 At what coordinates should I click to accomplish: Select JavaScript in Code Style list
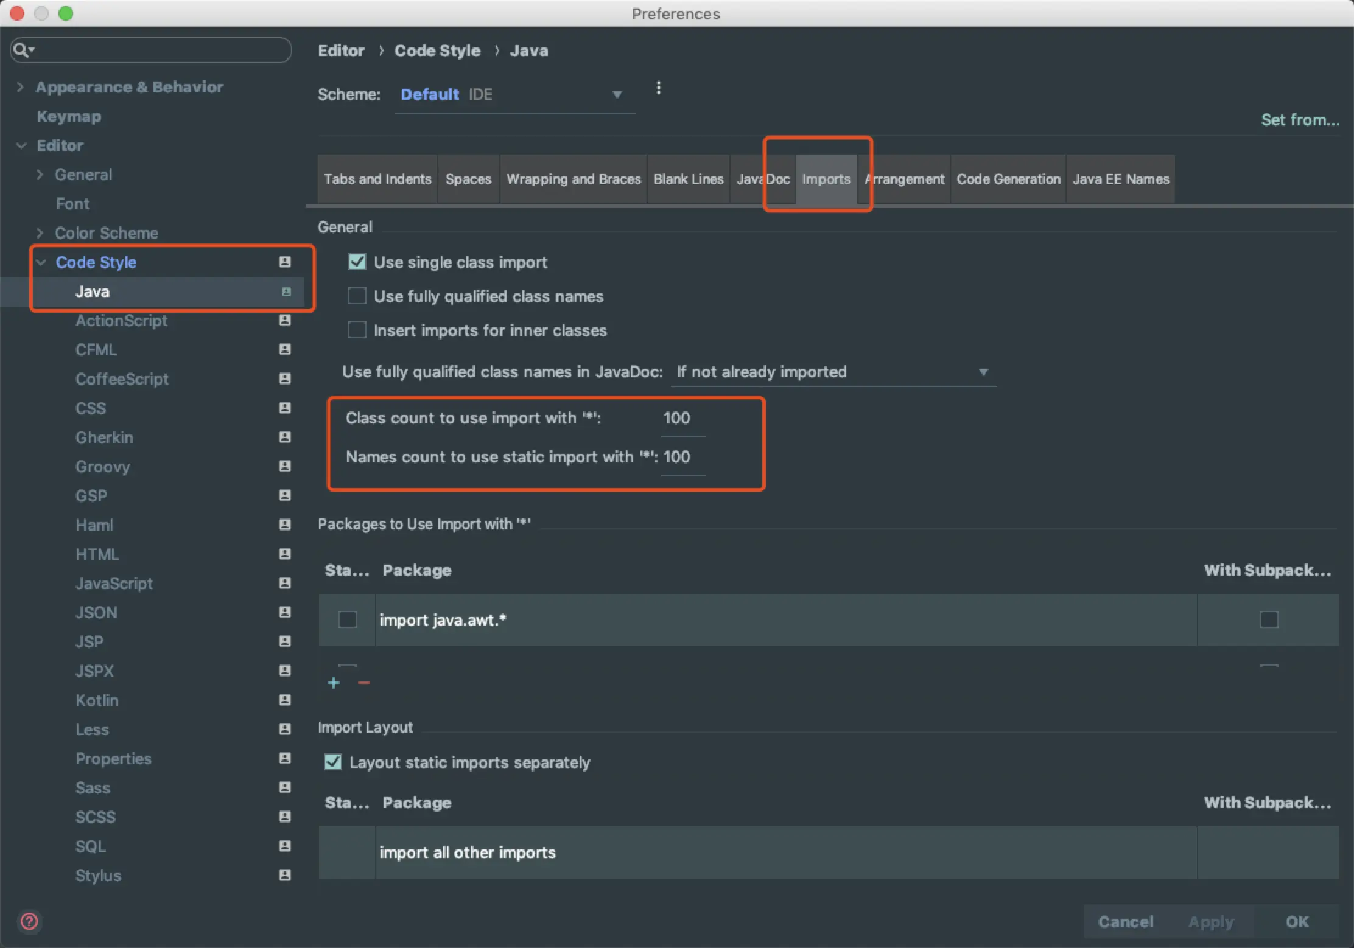coord(114,583)
